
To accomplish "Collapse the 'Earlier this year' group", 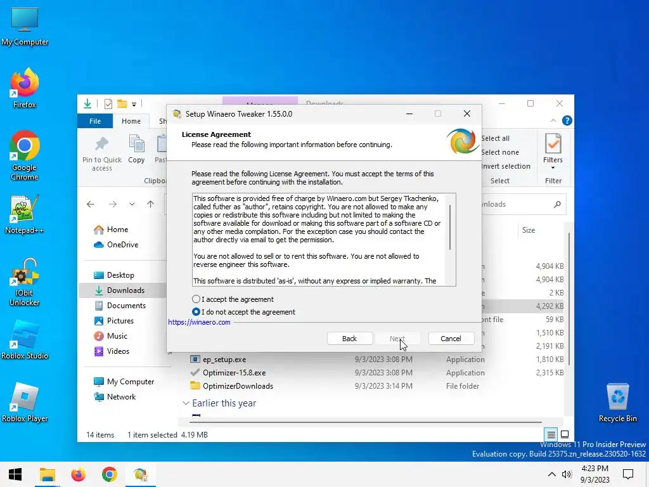I will click(186, 403).
